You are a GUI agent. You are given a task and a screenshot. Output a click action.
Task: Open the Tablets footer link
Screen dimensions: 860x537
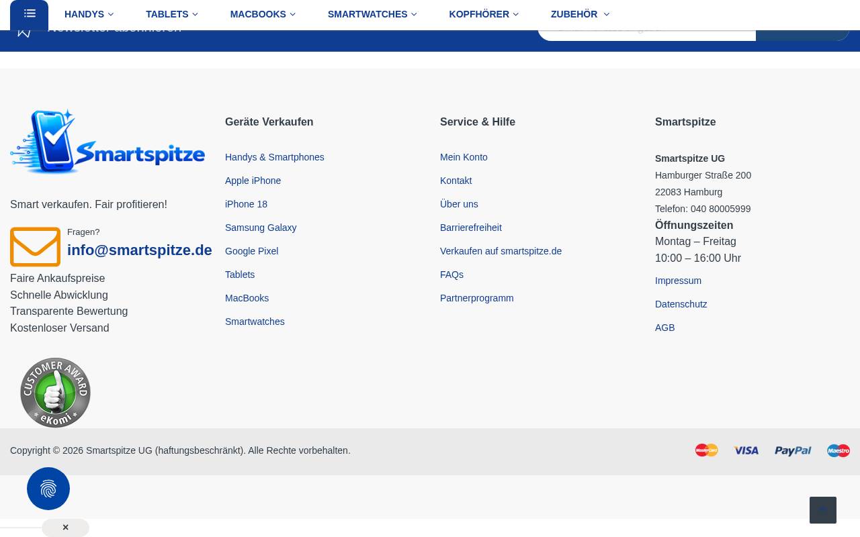[240, 275]
